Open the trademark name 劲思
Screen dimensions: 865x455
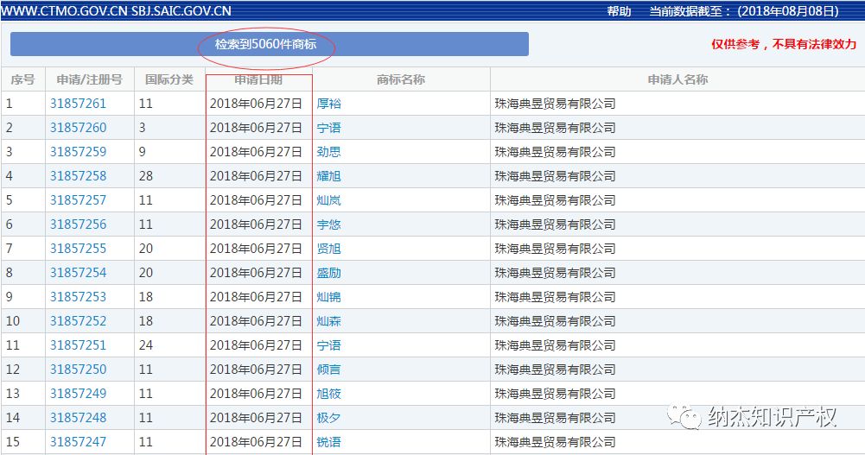point(329,152)
